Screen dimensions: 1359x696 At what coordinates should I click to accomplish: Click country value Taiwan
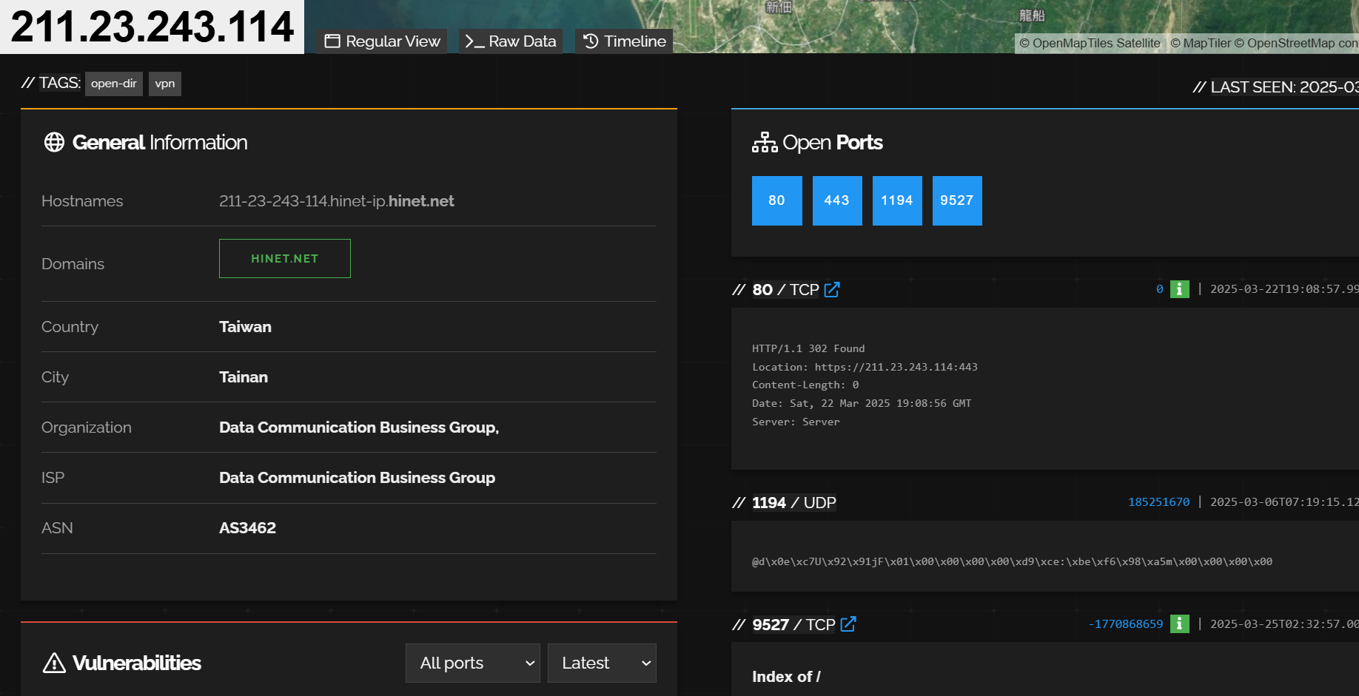(x=245, y=327)
